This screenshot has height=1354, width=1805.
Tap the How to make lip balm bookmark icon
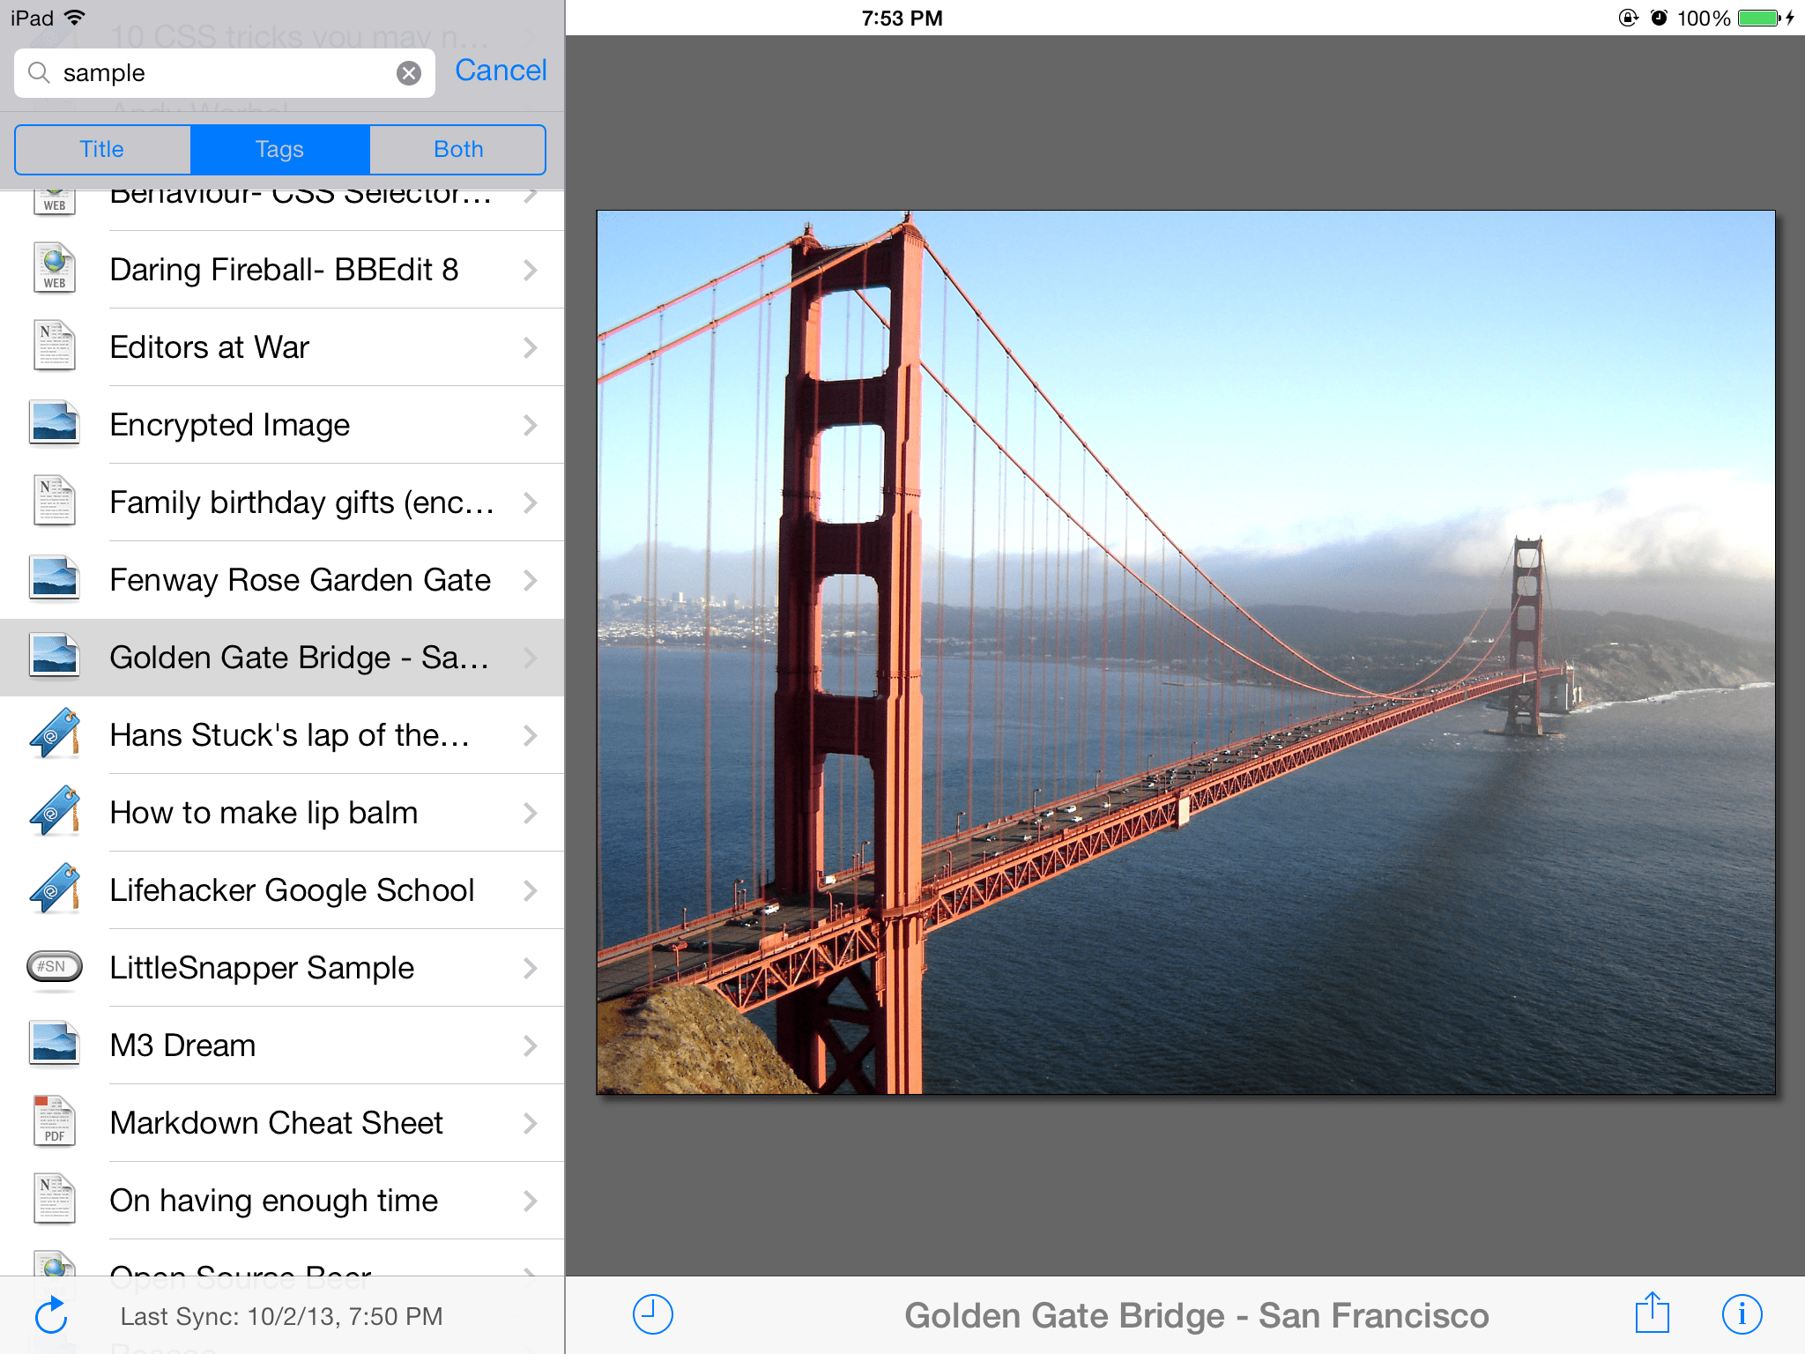coord(55,812)
